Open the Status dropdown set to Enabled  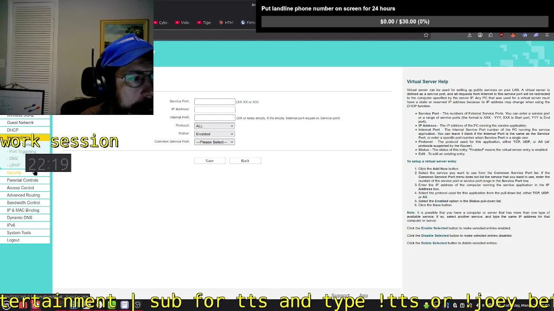(214, 134)
